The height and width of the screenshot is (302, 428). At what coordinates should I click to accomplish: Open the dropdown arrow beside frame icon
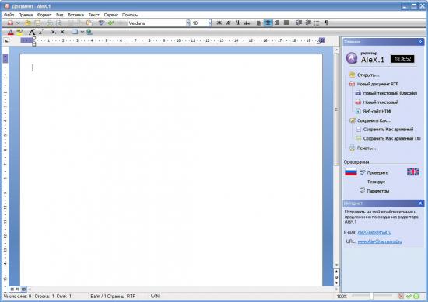point(82,32)
